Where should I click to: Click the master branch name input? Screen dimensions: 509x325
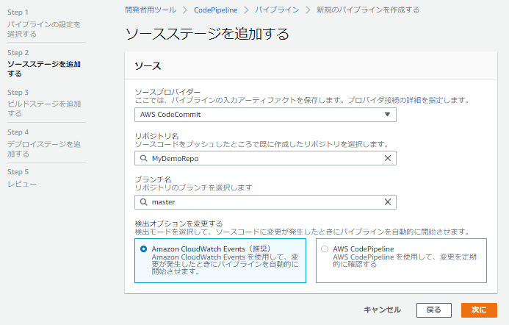pos(265,202)
